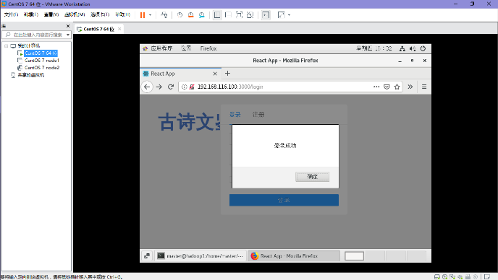Open a new Firefox tab with plus

click(x=227, y=74)
